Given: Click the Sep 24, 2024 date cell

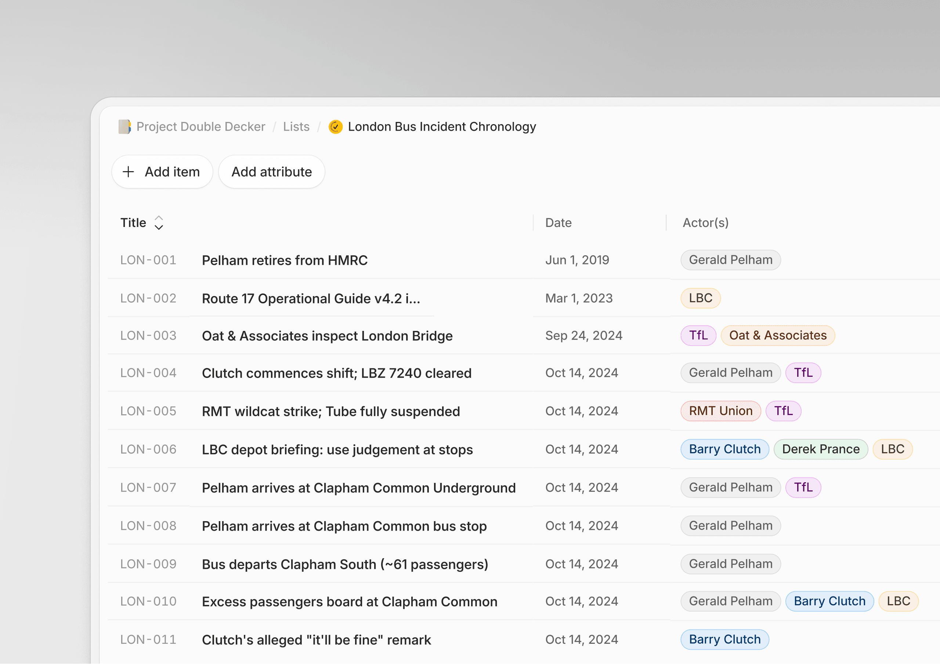Looking at the screenshot, I should [x=584, y=336].
